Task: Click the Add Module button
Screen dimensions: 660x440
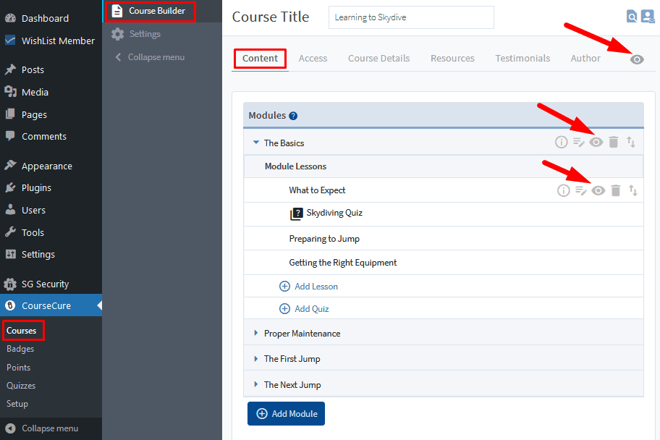Action: [x=287, y=413]
